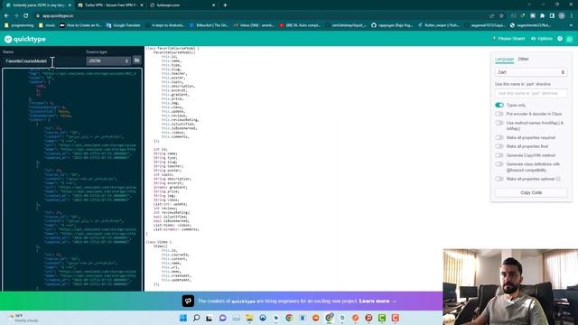Open the weather widget
578x325 pixels.
23,318
